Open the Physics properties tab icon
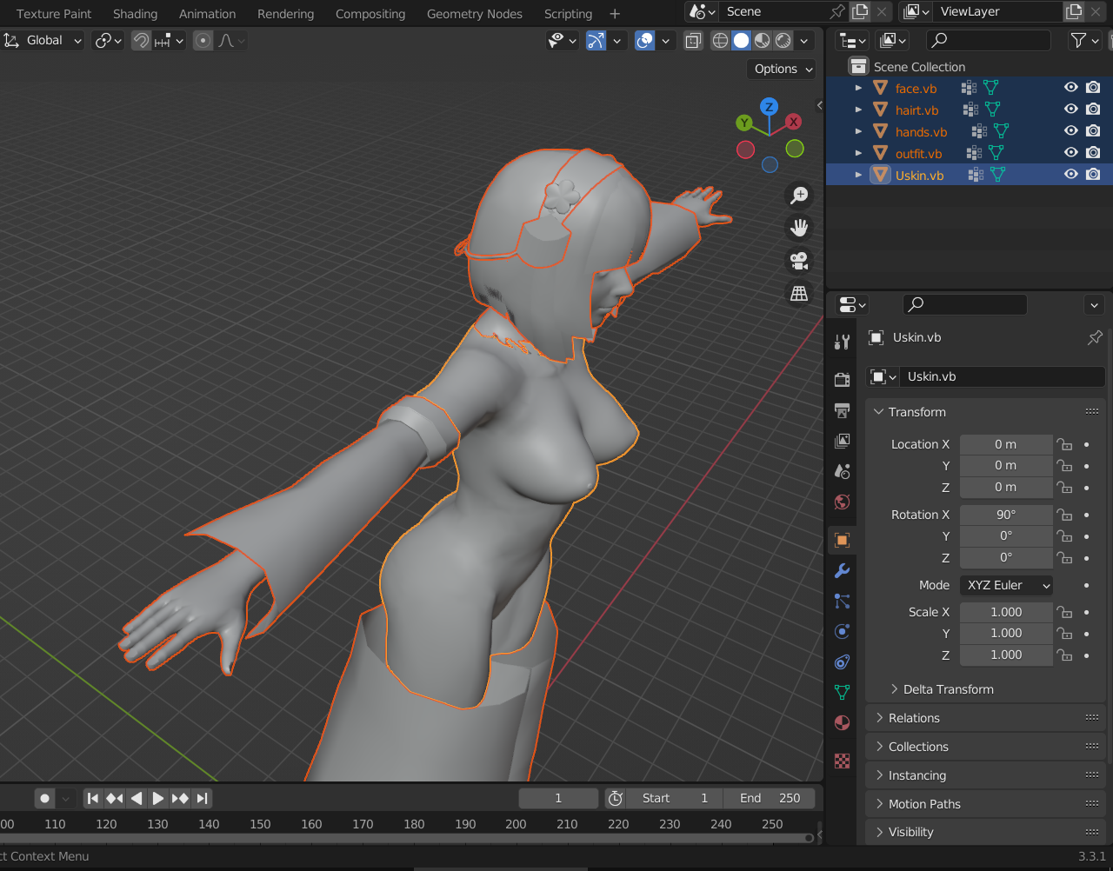The width and height of the screenshot is (1113, 871). 842,632
